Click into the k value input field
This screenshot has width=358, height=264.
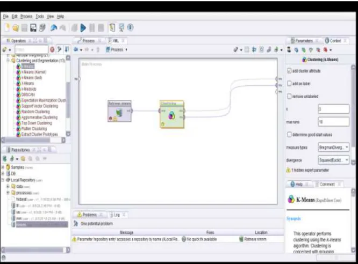[334, 109]
